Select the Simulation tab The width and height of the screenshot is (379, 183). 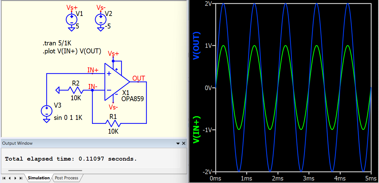point(39,178)
